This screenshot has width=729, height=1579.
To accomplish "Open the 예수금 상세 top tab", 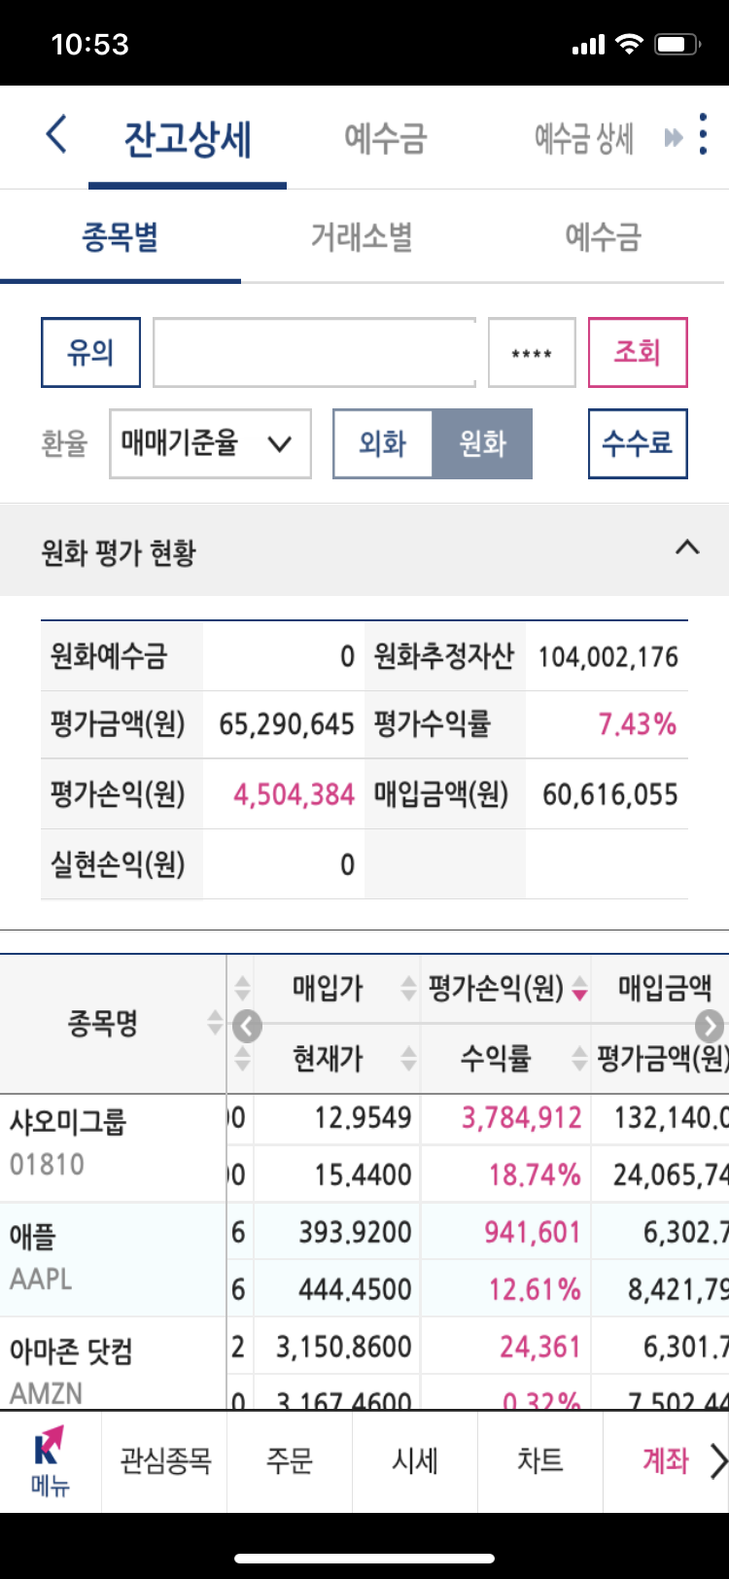I will [x=584, y=138].
